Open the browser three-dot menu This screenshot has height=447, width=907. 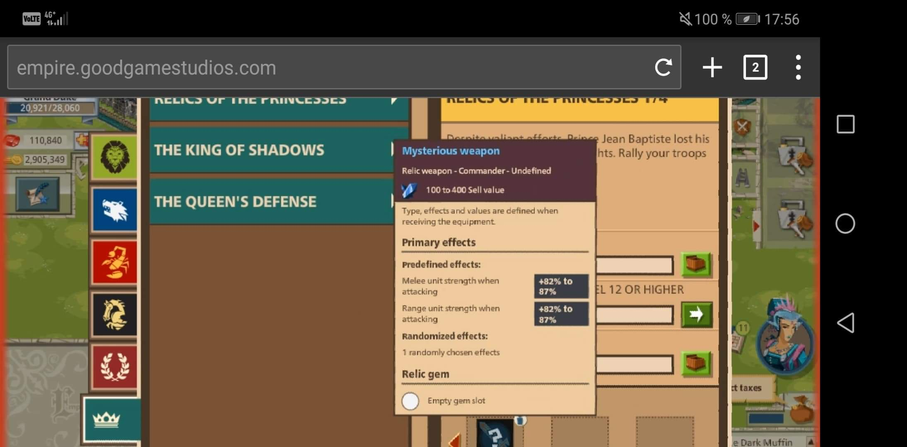click(798, 67)
